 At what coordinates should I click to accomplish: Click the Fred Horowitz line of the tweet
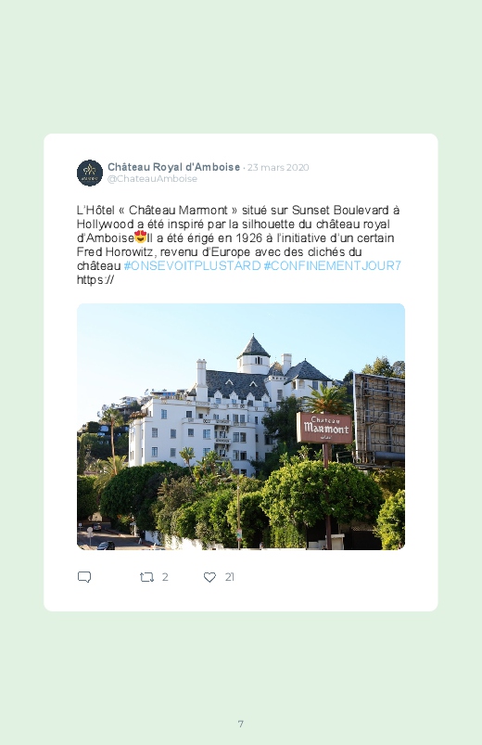point(220,251)
